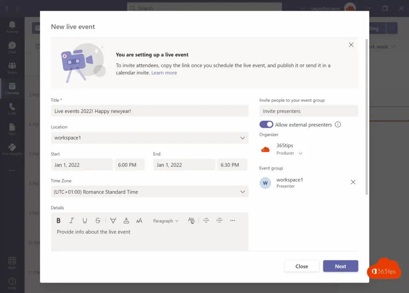Go to Calls in the Teams sidebar
Screen dimensions: 409x293
(12, 108)
